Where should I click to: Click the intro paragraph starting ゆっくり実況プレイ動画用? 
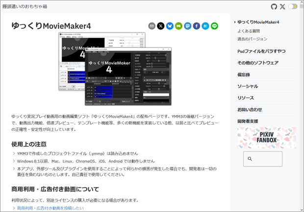pyautogui.click(x=115, y=123)
